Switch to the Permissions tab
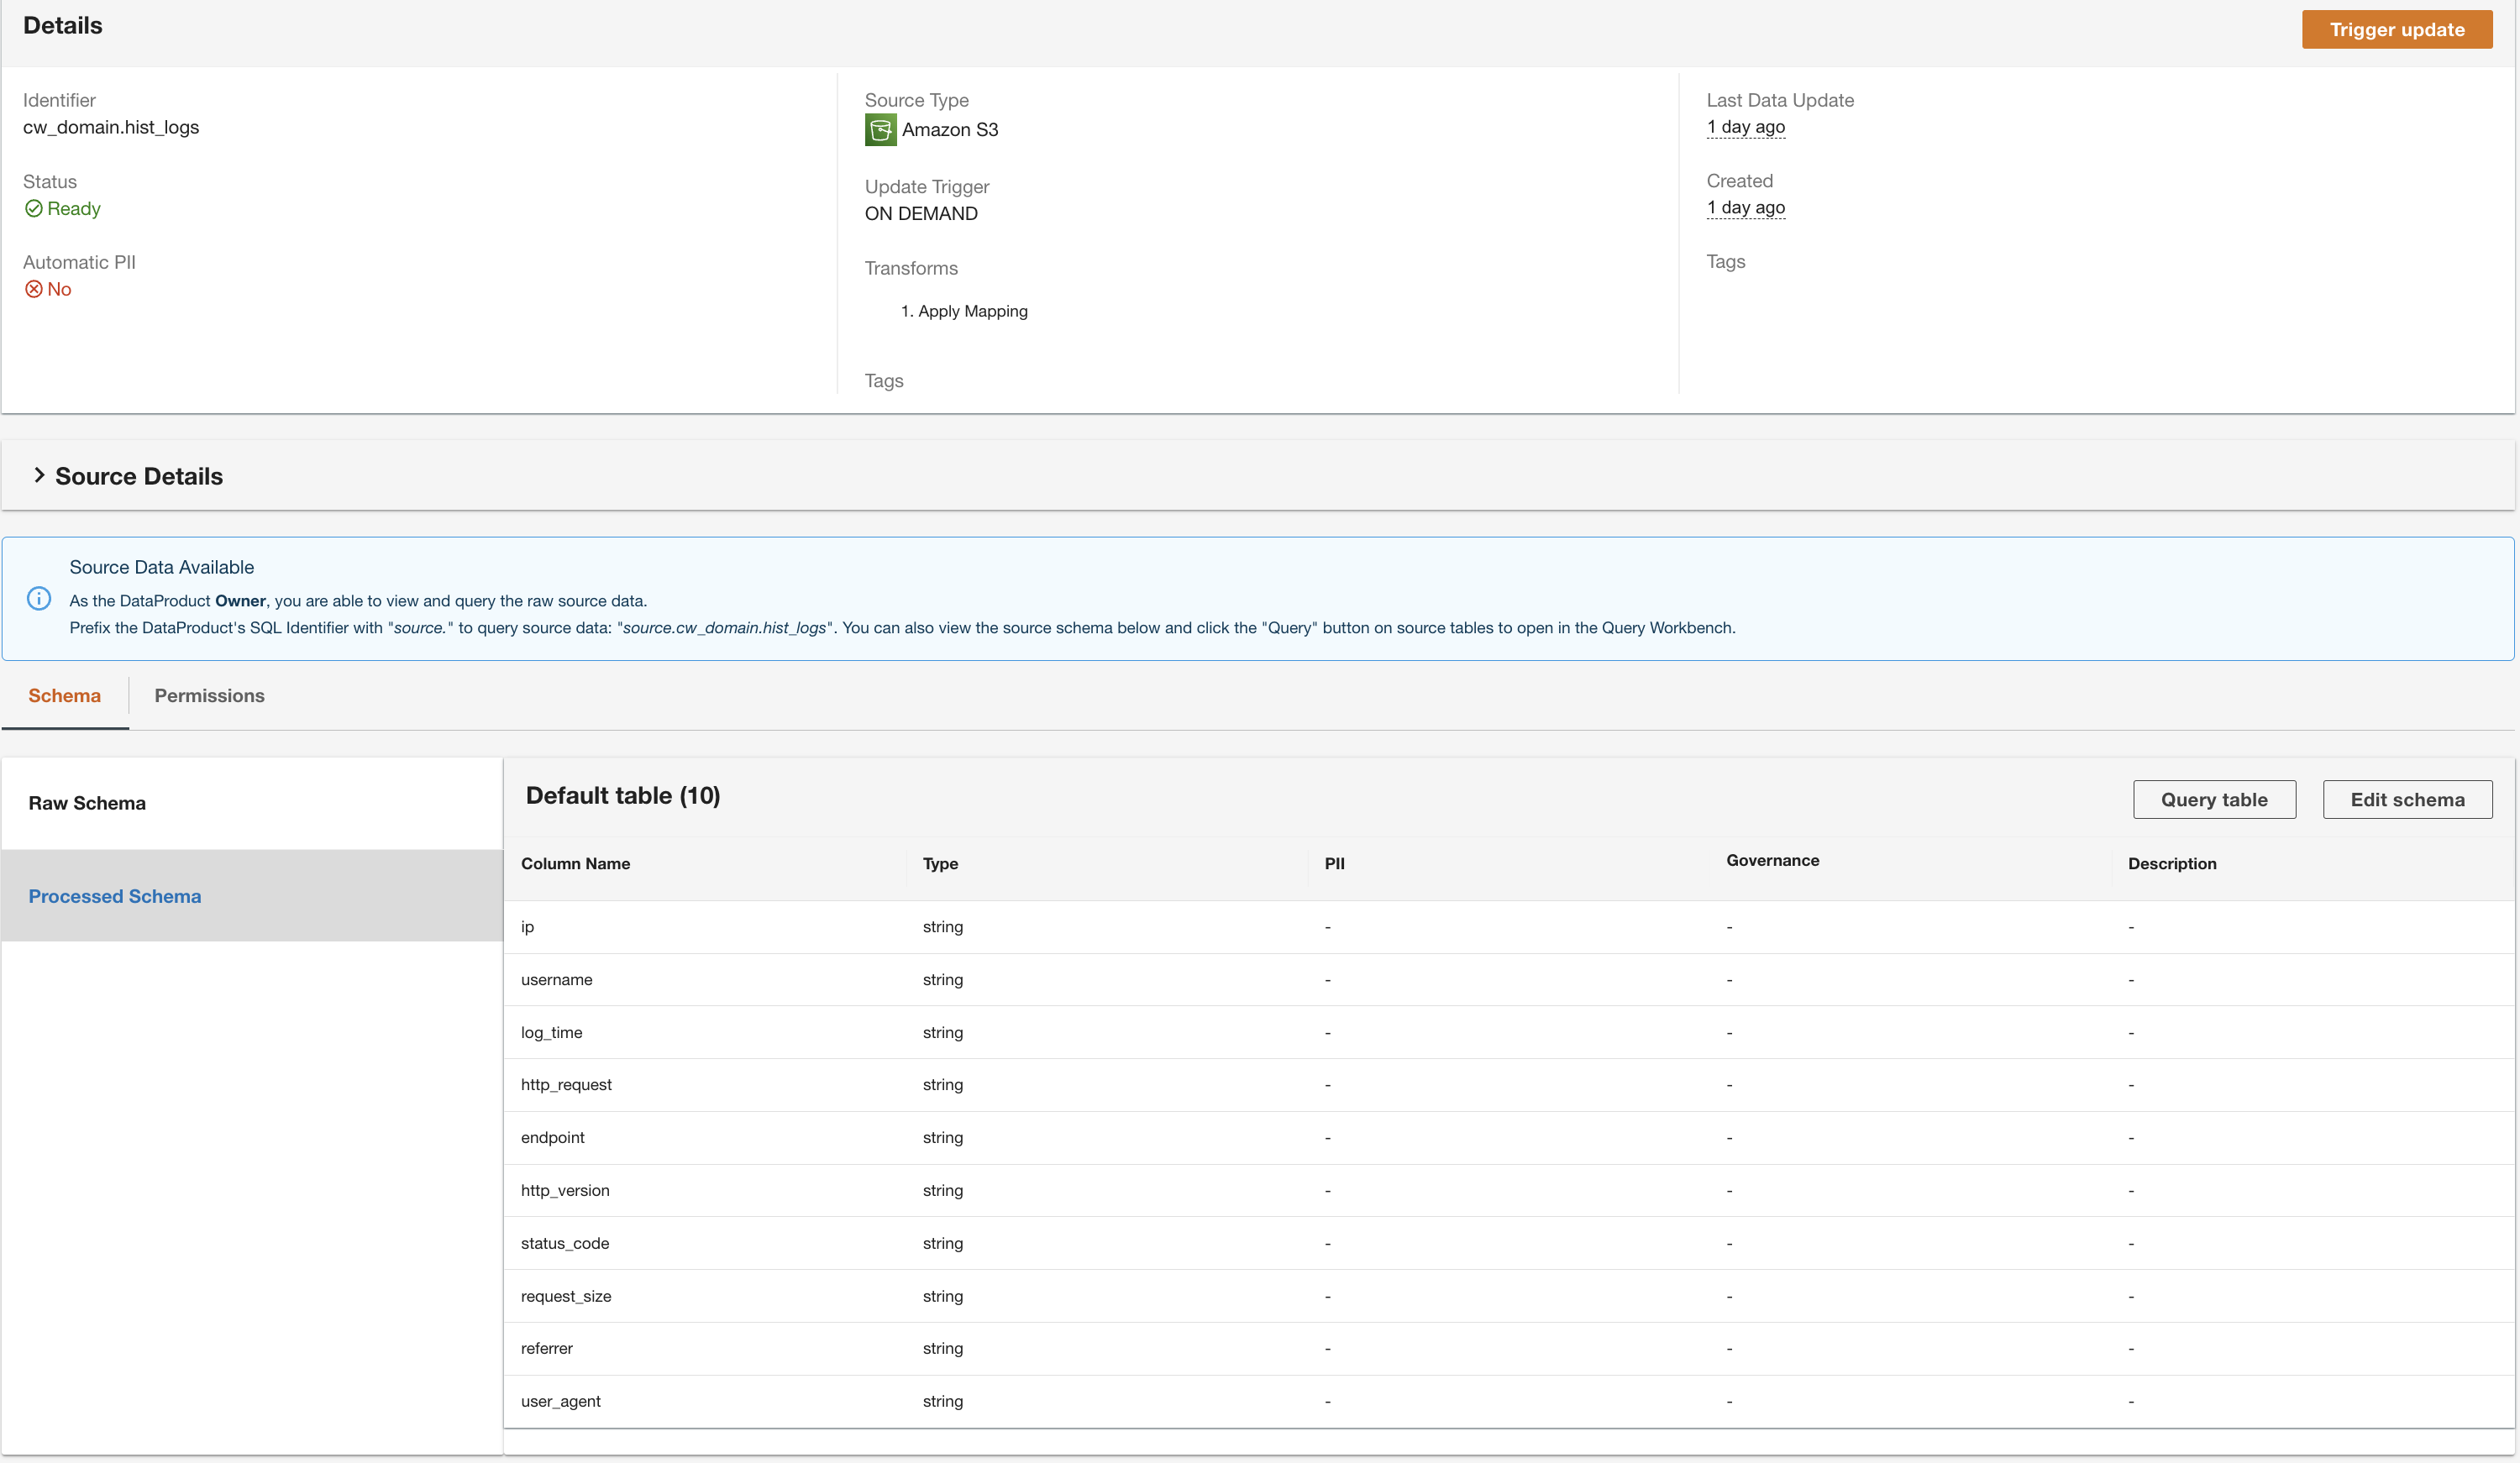The width and height of the screenshot is (2520, 1463). click(x=209, y=696)
